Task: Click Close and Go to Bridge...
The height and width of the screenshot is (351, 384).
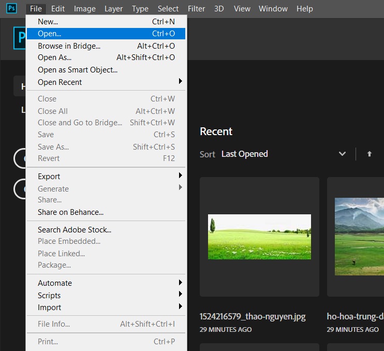Action: tap(106, 123)
